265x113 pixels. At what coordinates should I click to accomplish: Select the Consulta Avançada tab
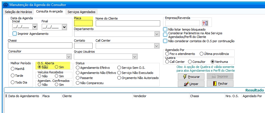pos(49,11)
